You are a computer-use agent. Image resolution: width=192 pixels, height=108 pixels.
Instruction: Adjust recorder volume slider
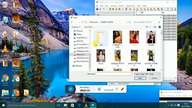109,90
